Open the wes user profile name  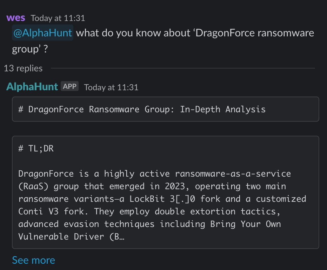(x=16, y=18)
